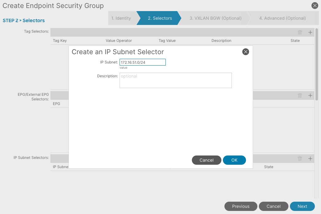Click the STEP 2 > Selectors heading

tap(24, 21)
